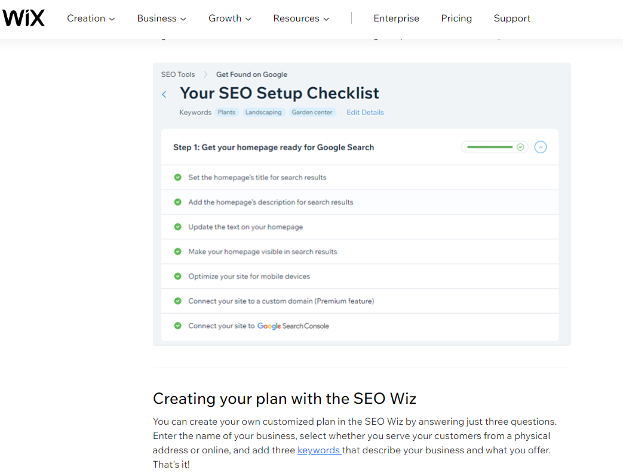Toggle check for Update the text on homepage
This screenshot has width=623, height=476.
pos(177,227)
